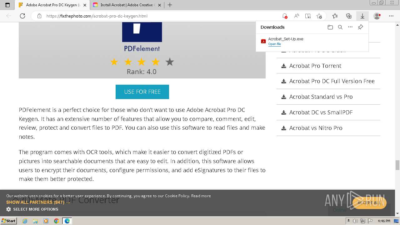Open the Favorites list icon
400x225 pixels.
tap(335, 16)
